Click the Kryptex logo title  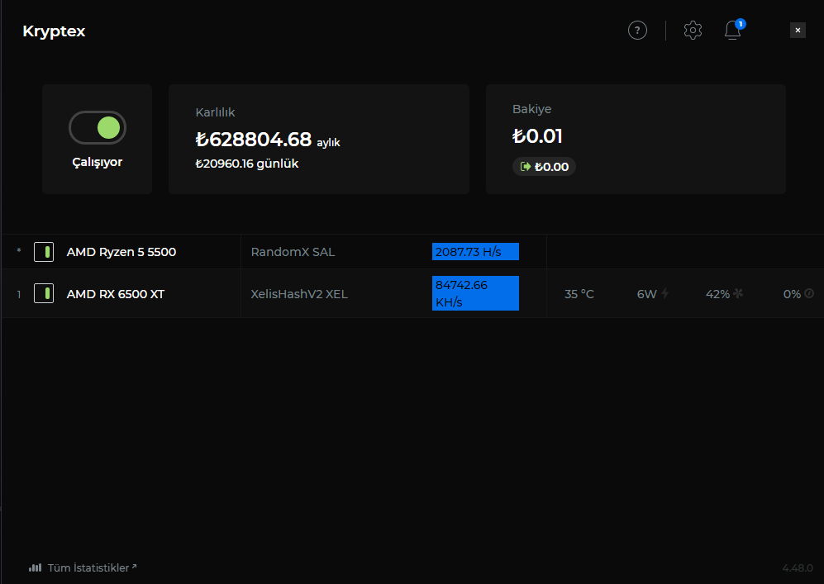point(54,31)
